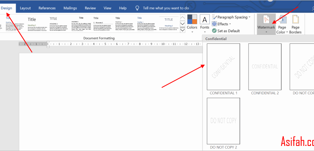314x151 pixels.
Task: Click the Watermark button
Action: pos(266,24)
